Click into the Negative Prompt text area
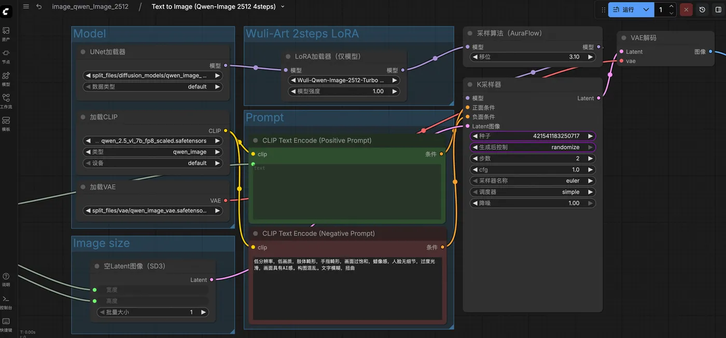This screenshot has height=338, width=726. coord(348,288)
